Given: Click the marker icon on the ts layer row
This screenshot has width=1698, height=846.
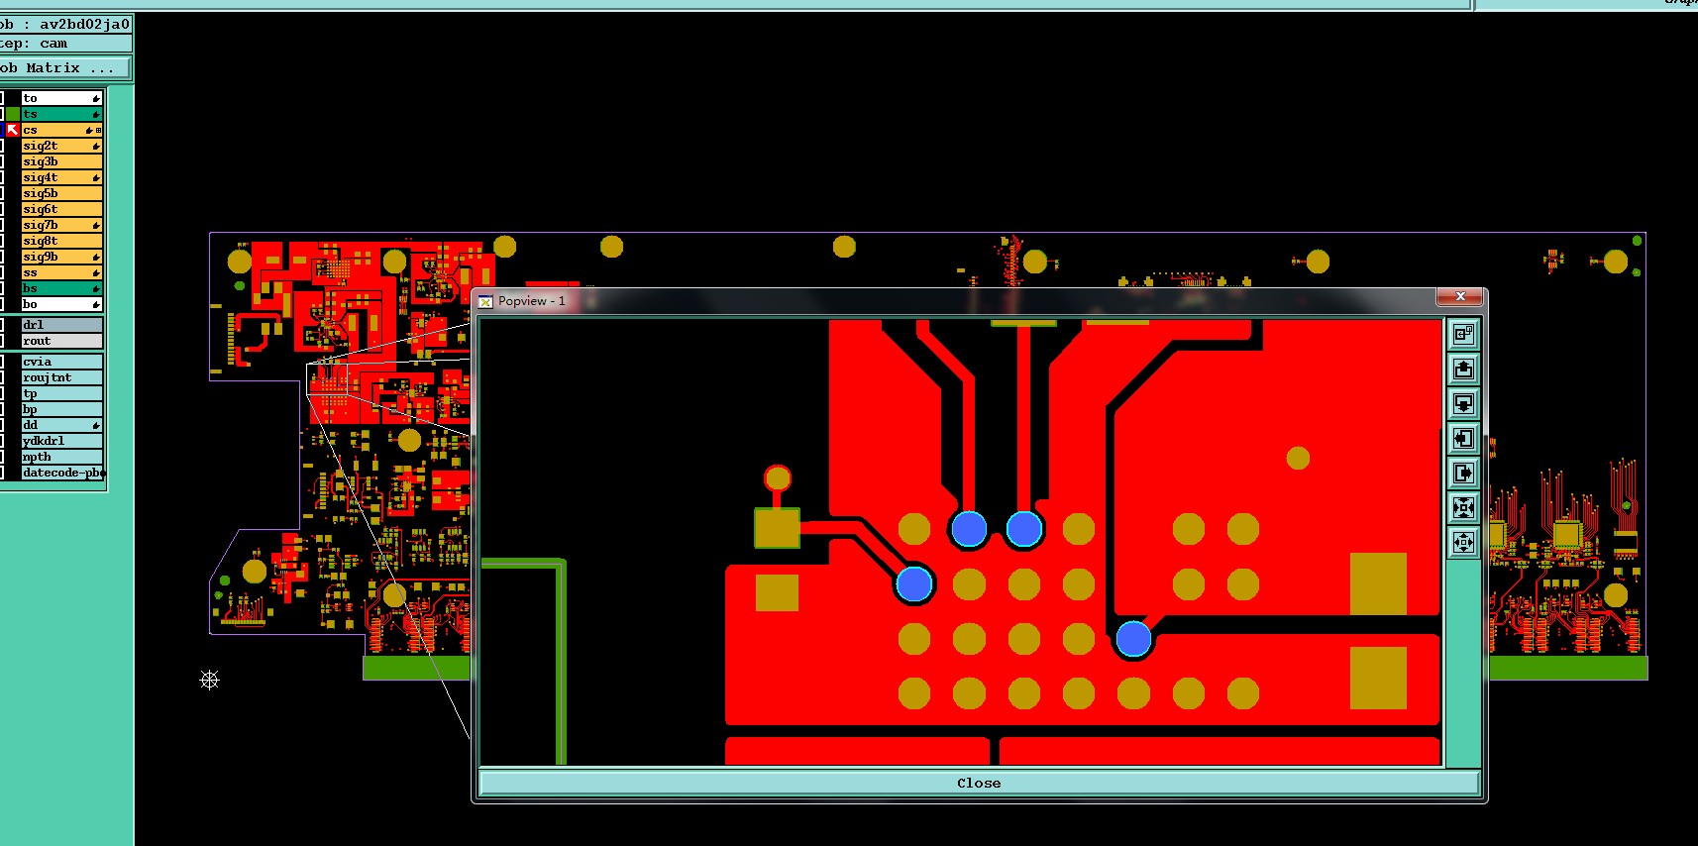Looking at the screenshot, I should [x=96, y=114].
